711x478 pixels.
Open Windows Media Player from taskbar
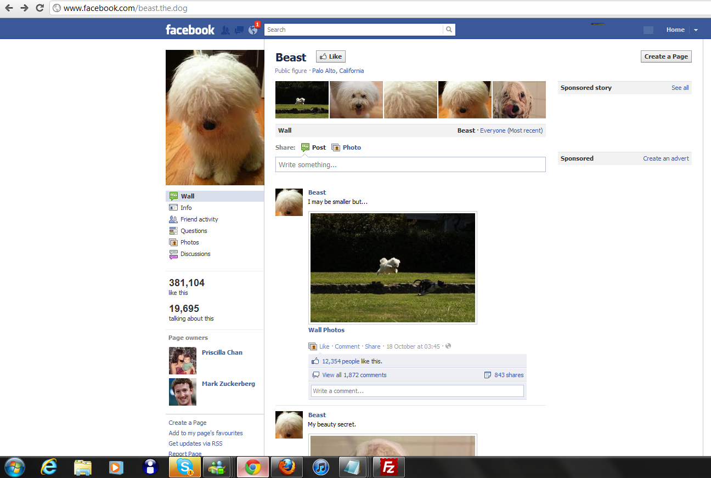pyautogui.click(x=116, y=467)
